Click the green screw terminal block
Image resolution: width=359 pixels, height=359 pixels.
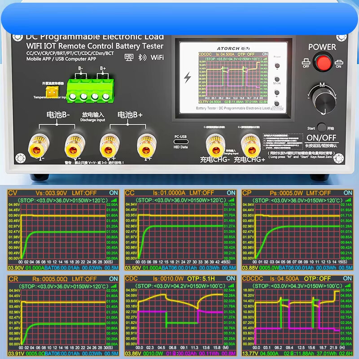tap(89, 88)
